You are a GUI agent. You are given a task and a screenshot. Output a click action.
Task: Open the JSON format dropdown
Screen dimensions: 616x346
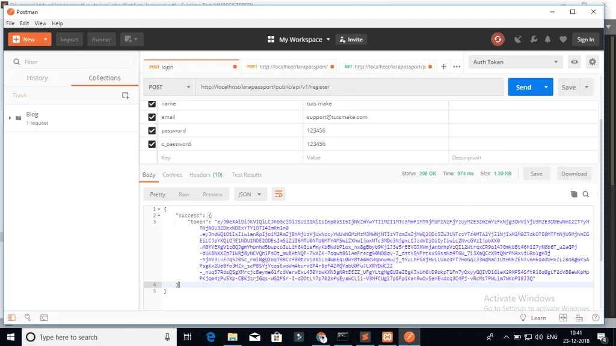point(250,194)
